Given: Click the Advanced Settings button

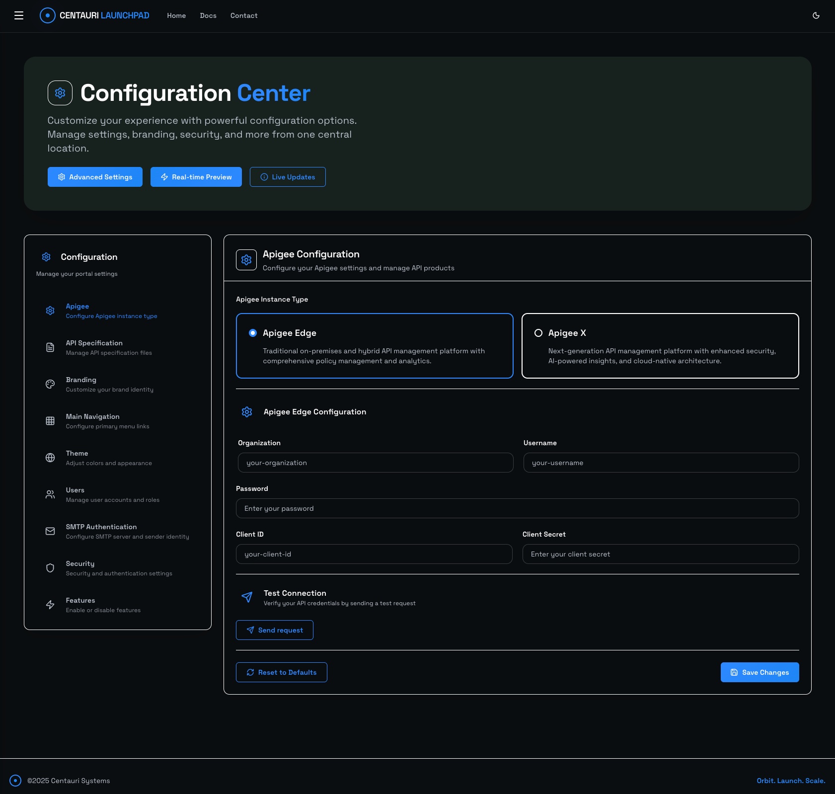Looking at the screenshot, I should point(95,177).
